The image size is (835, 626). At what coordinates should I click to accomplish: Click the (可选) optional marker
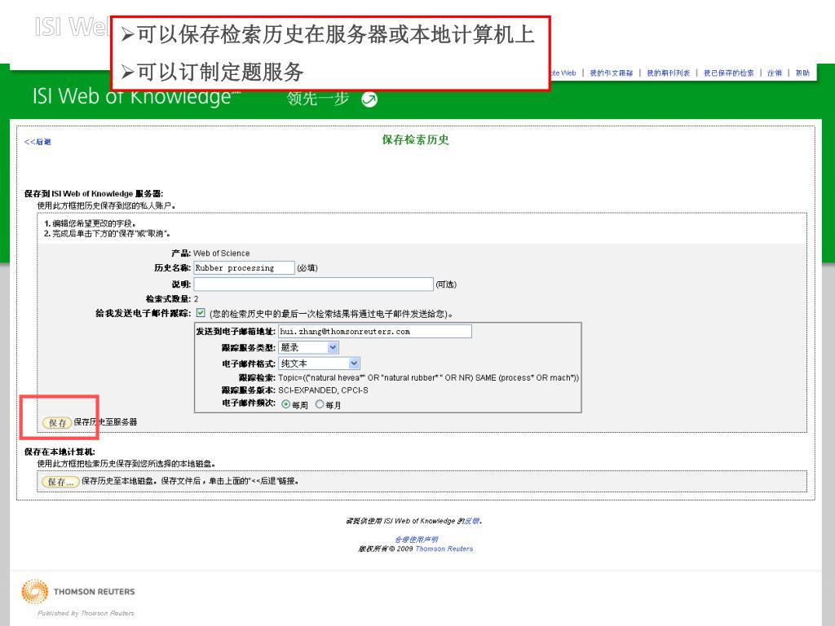446,284
